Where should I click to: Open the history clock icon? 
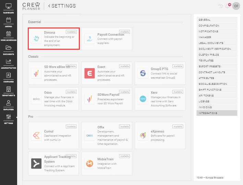point(220,6)
